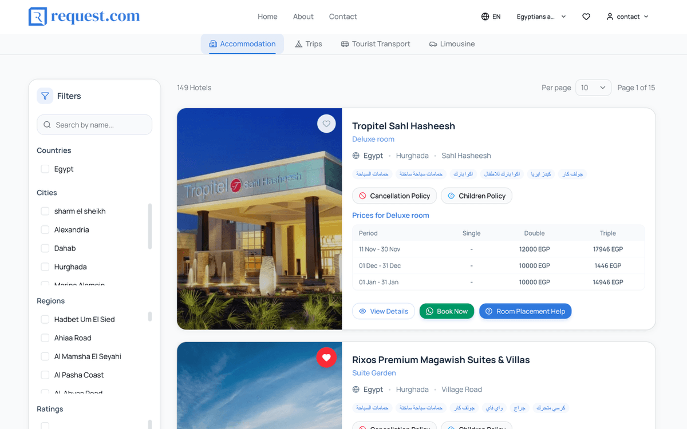Open the Rixos hotel sky photo
Viewport: 687px width, 429px height.
(259, 386)
